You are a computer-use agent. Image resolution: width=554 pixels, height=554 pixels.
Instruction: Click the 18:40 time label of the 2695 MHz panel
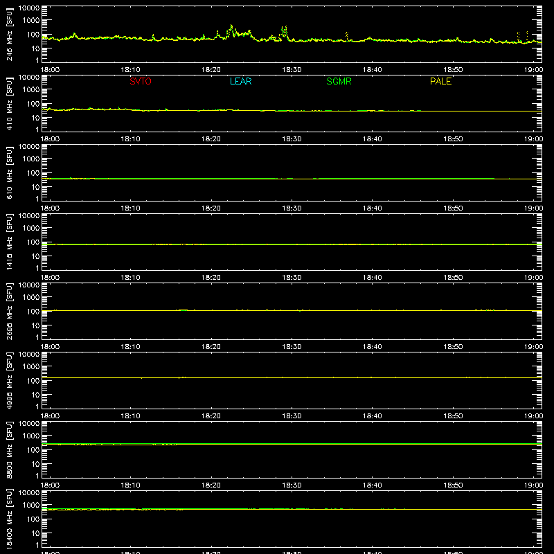(x=373, y=347)
